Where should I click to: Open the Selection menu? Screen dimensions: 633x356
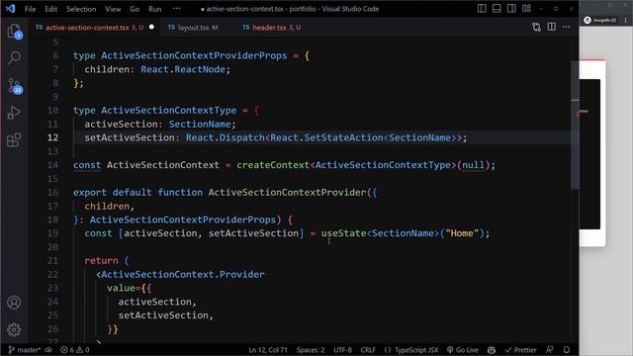pyautogui.click(x=81, y=9)
